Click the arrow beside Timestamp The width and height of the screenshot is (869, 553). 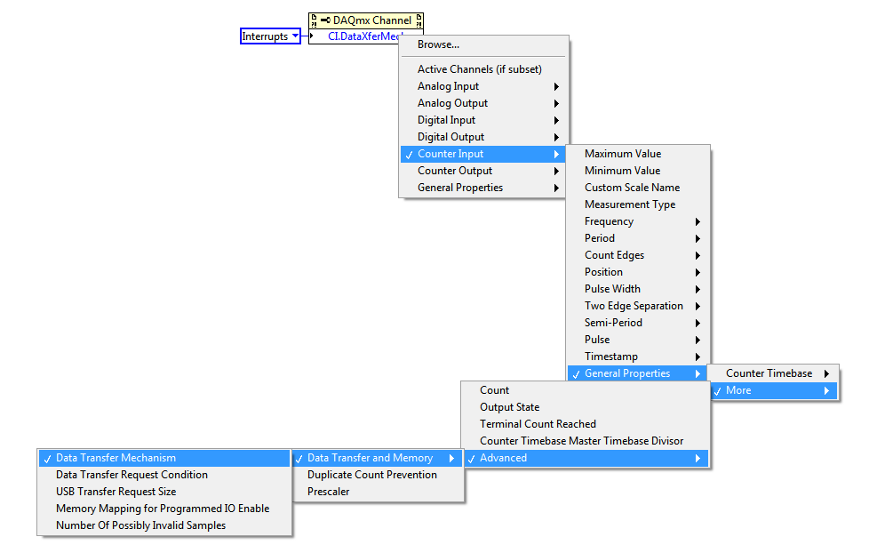click(x=698, y=357)
